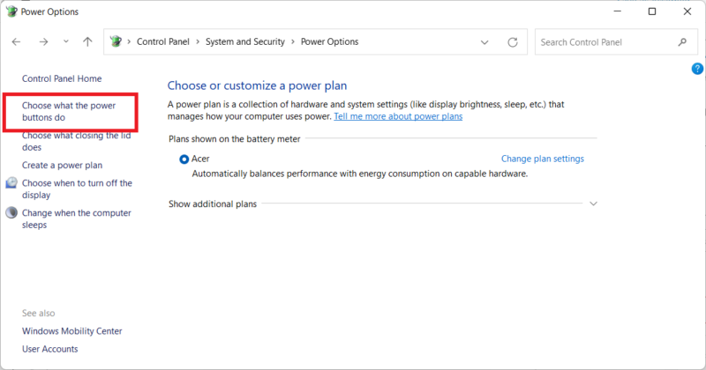Open System and Security breadcrumb
The height and width of the screenshot is (370, 706).
245,41
